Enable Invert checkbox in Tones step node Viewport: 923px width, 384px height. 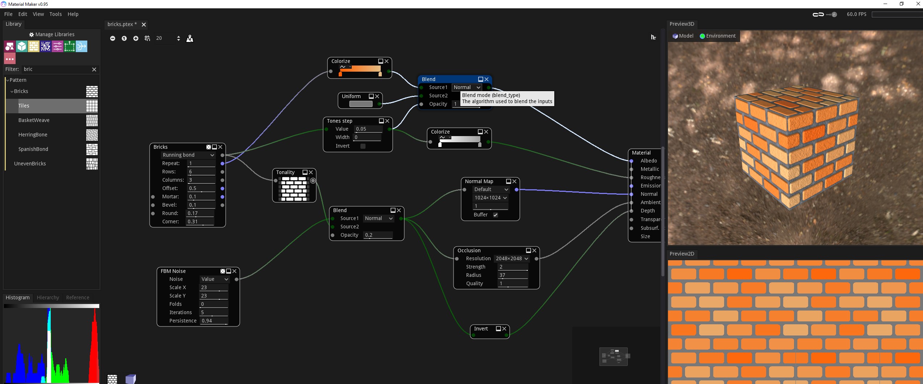click(x=363, y=146)
